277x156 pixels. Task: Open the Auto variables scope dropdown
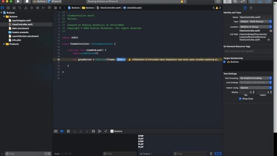click(58, 154)
